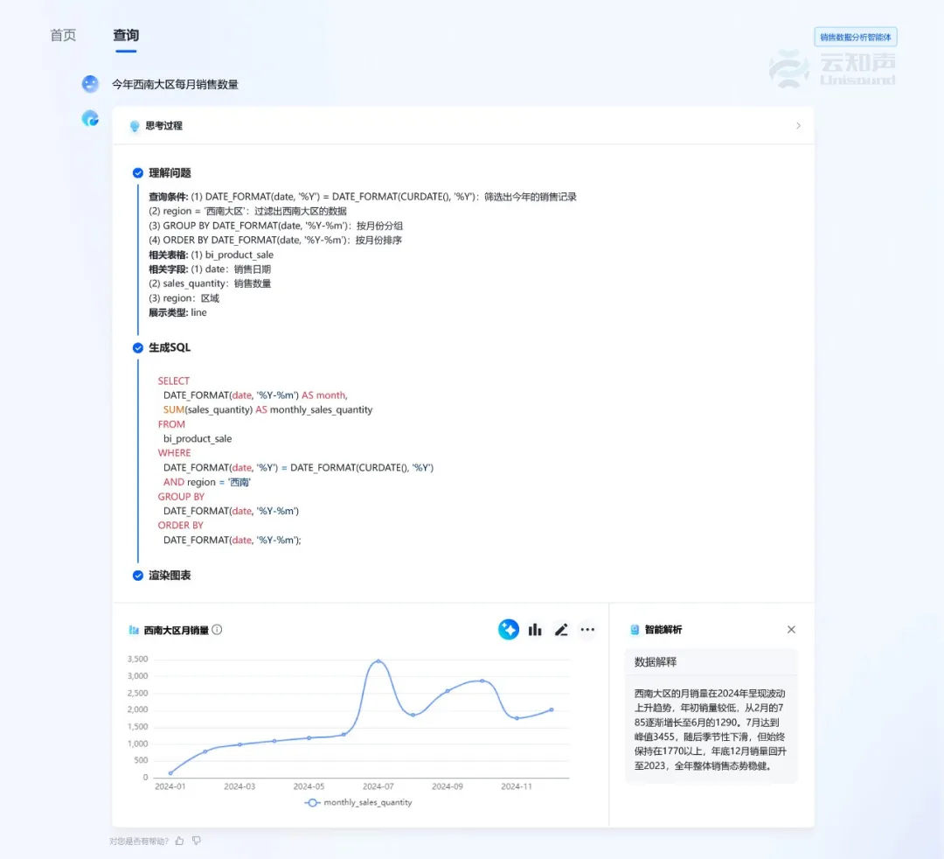Open the three-dot more options menu

click(x=587, y=630)
